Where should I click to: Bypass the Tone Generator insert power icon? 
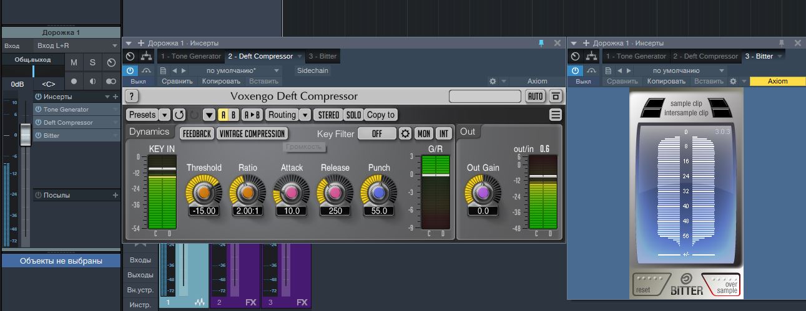point(38,109)
